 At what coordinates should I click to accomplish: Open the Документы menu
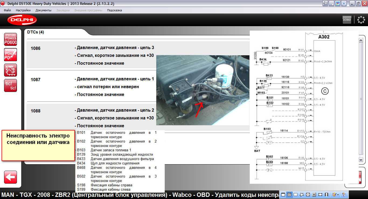point(43,10)
